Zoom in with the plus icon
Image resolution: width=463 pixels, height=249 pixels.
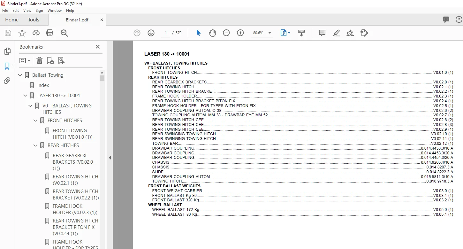[x=240, y=33]
